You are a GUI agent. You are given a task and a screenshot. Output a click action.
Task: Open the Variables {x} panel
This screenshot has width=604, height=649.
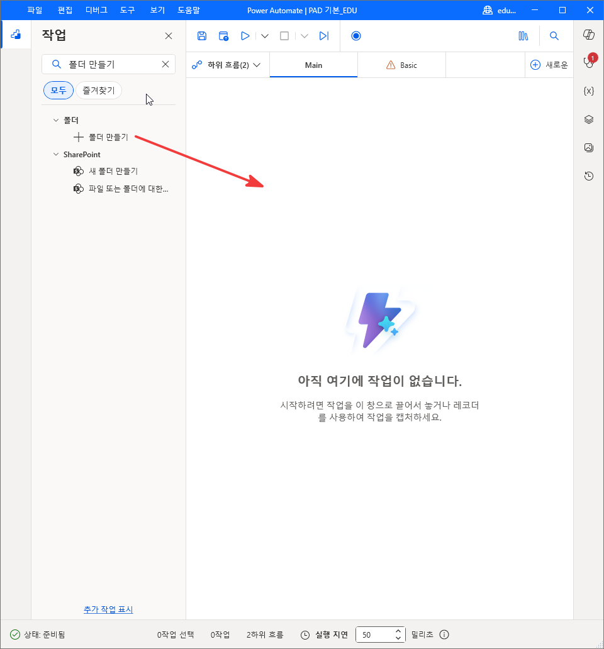pyautogui.click(x=589, y=91)
